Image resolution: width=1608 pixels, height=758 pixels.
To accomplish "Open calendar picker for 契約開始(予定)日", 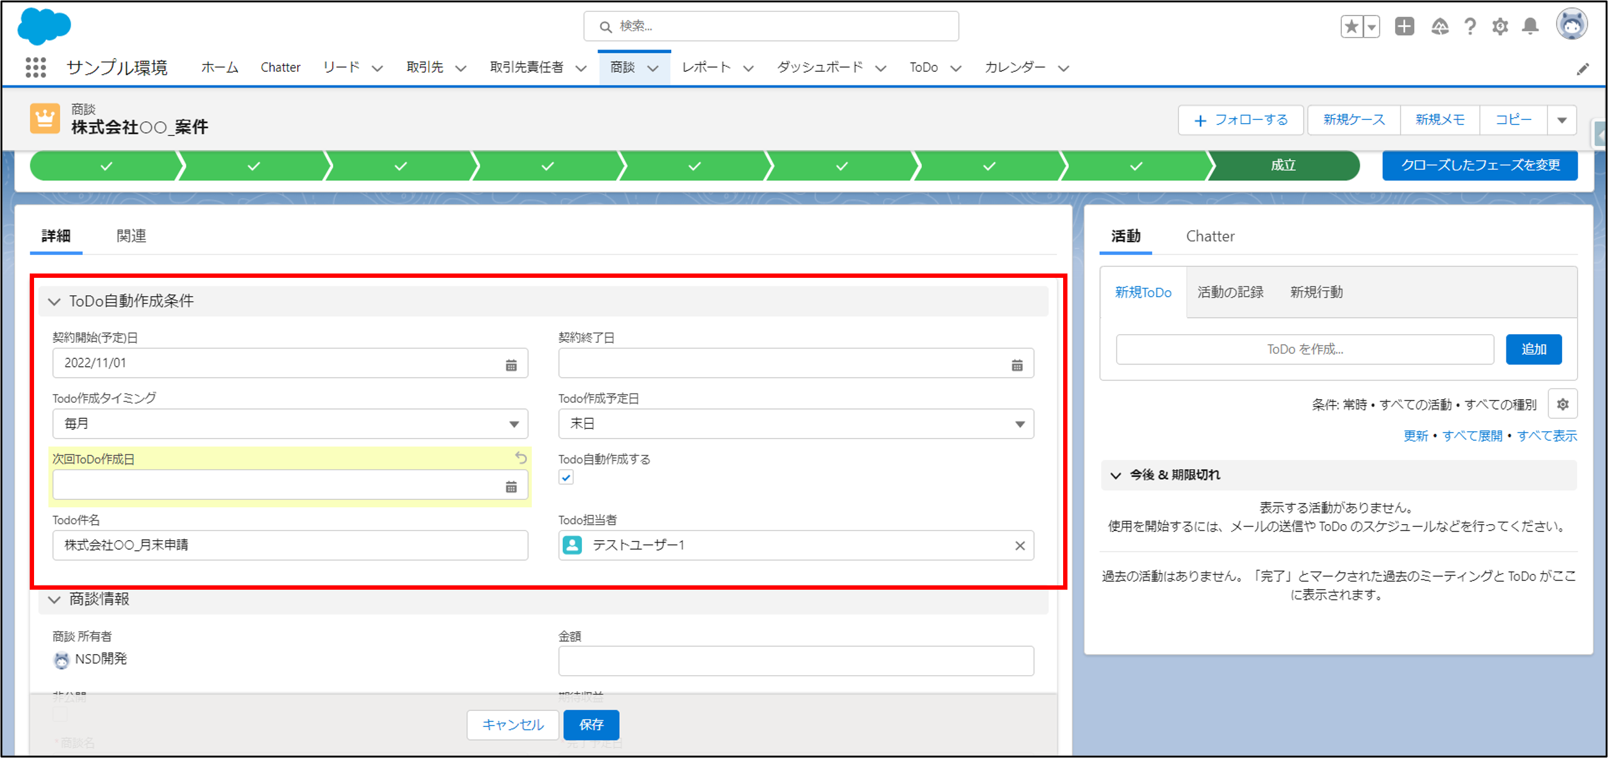I will click(x=511, y=365).
